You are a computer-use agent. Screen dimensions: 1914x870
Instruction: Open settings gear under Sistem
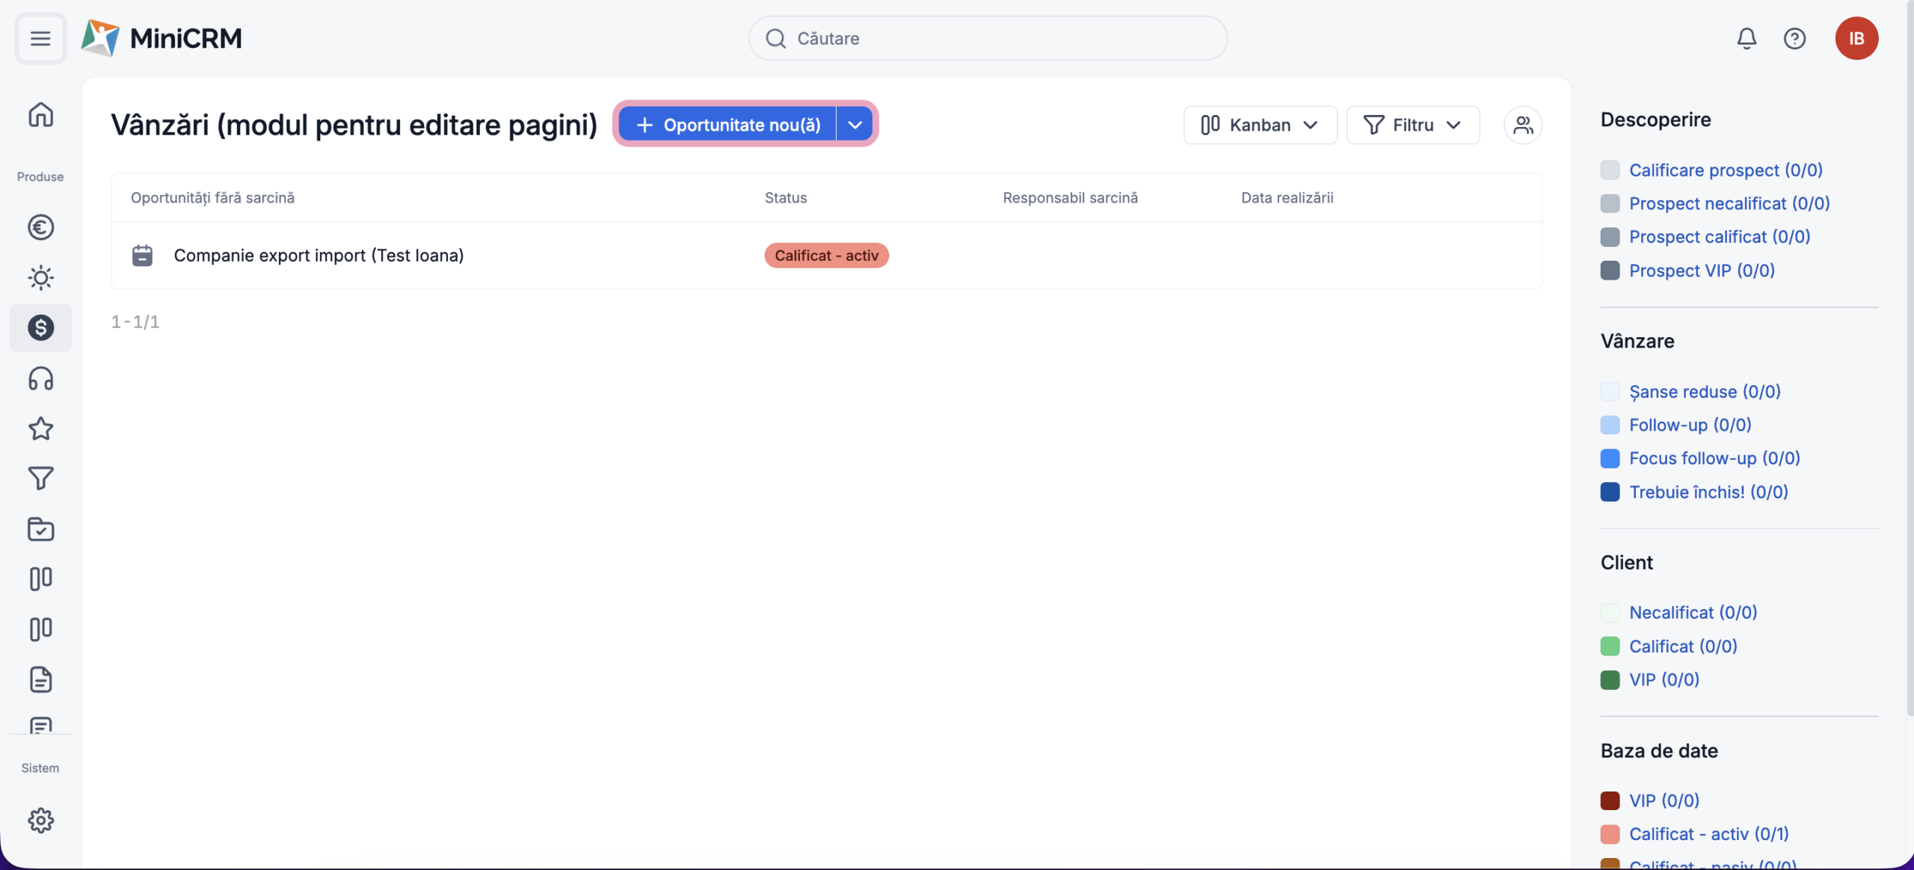[x=40, y=821]
